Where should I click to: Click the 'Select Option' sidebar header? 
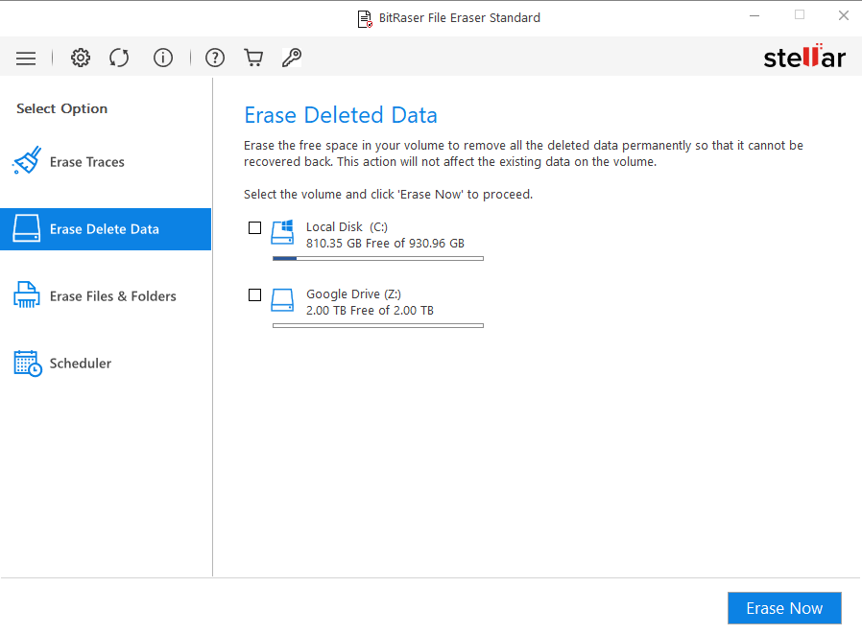[x=62, y=108]
